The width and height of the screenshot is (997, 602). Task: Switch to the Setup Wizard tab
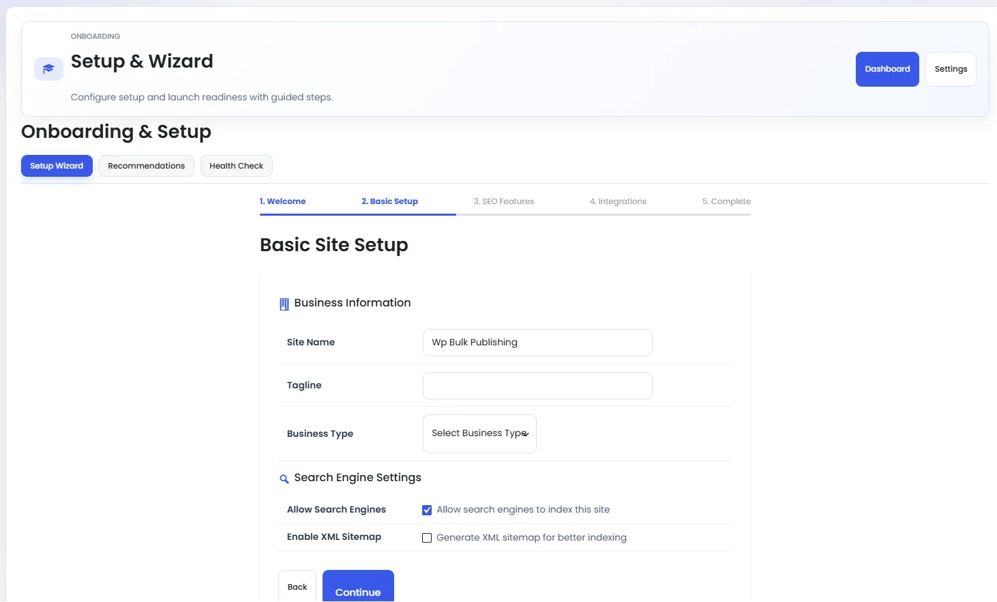click(x=57, y=166)
